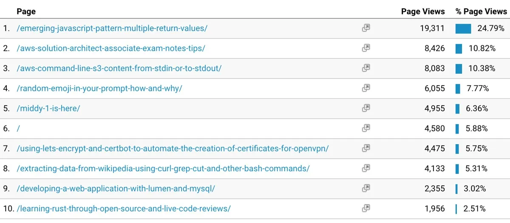Screen dimensions: 510x223
Task: Open the /aws-solution-architect-associate-exam-notes-tips/ page link
Action: point(110,48)
